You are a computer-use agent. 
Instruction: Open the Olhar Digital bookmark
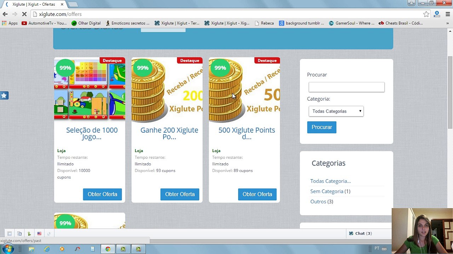click(86, 23)
